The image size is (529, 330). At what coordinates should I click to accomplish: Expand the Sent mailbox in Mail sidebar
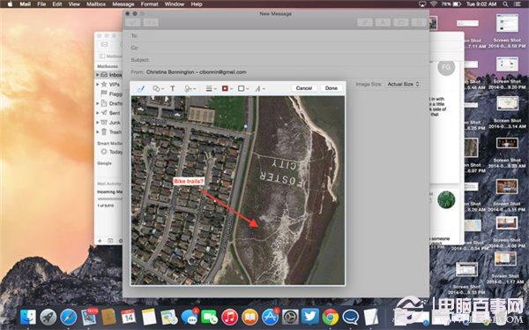98,113
